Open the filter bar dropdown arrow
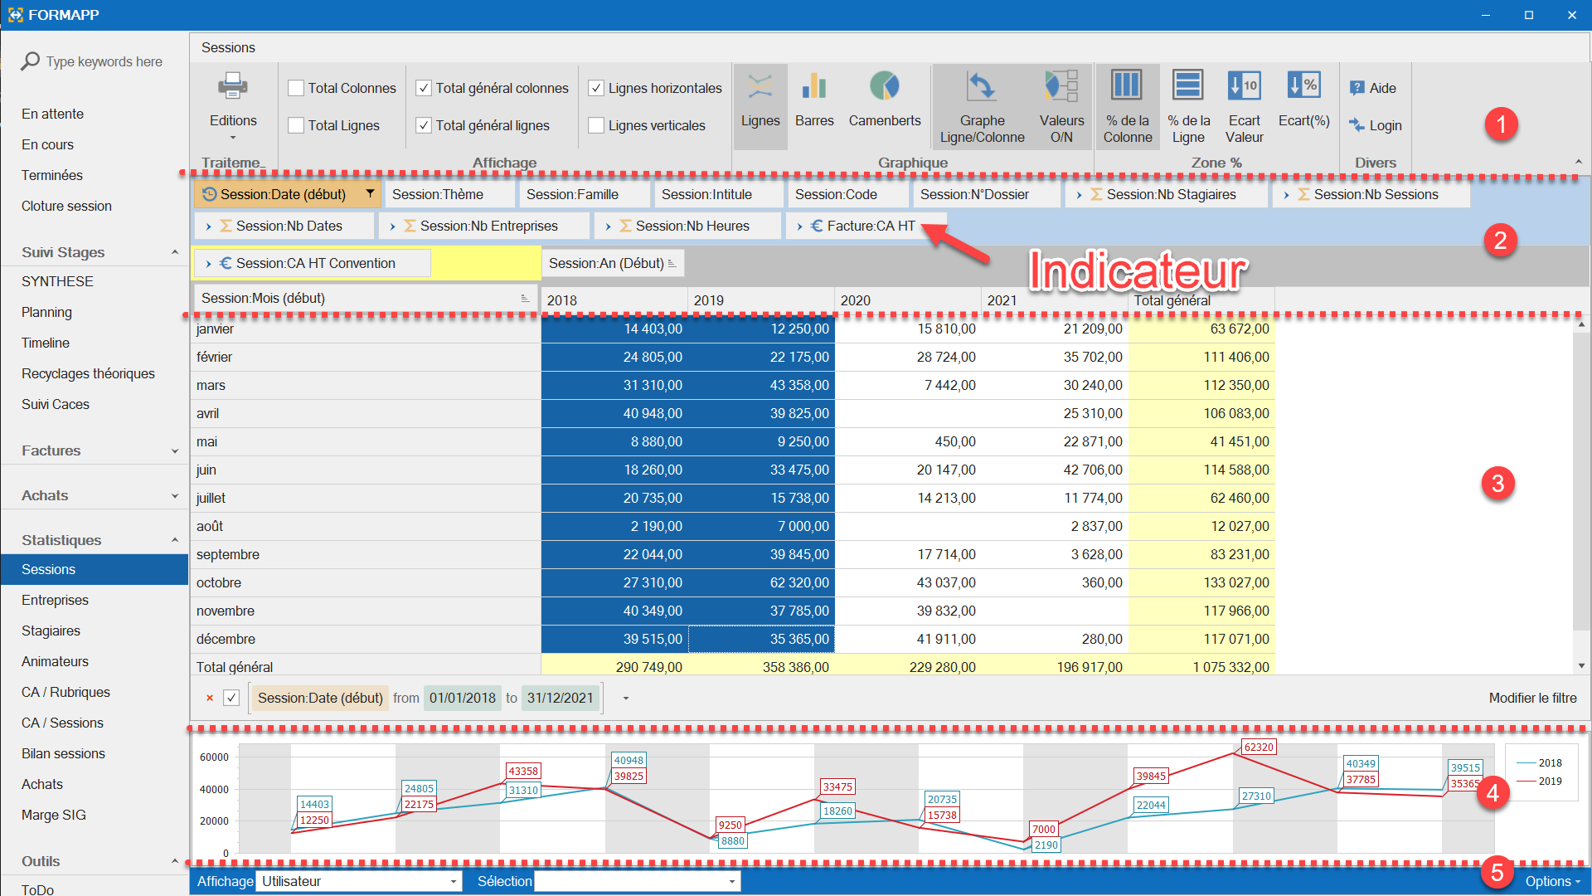Viewport: 1592px width, 896px height. pyautogui.click(x=626, y=699)
